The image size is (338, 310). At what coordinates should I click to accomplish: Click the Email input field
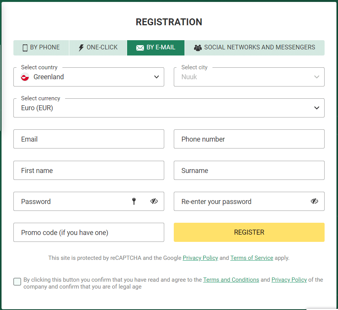pos(88,139)
